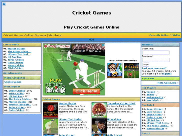Open Gully Cricket title link in game grid
The image size is (182, 136).
[x=115, y=135]
